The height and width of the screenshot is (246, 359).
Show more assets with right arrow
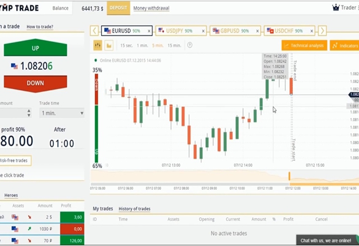pos(322,31)
